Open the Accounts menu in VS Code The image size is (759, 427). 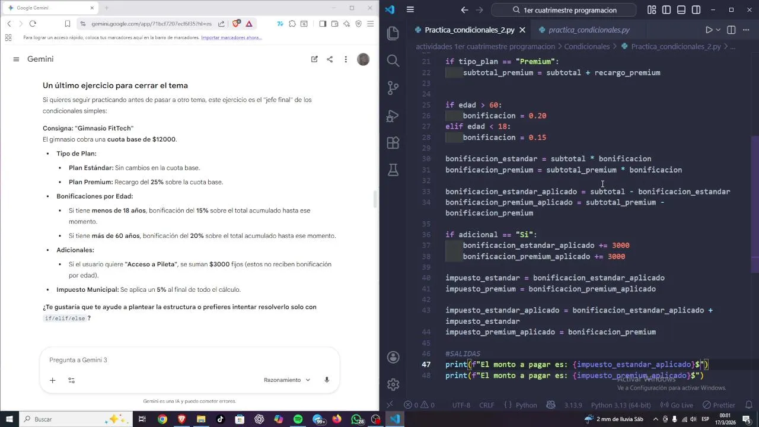[x=393, y=357]
